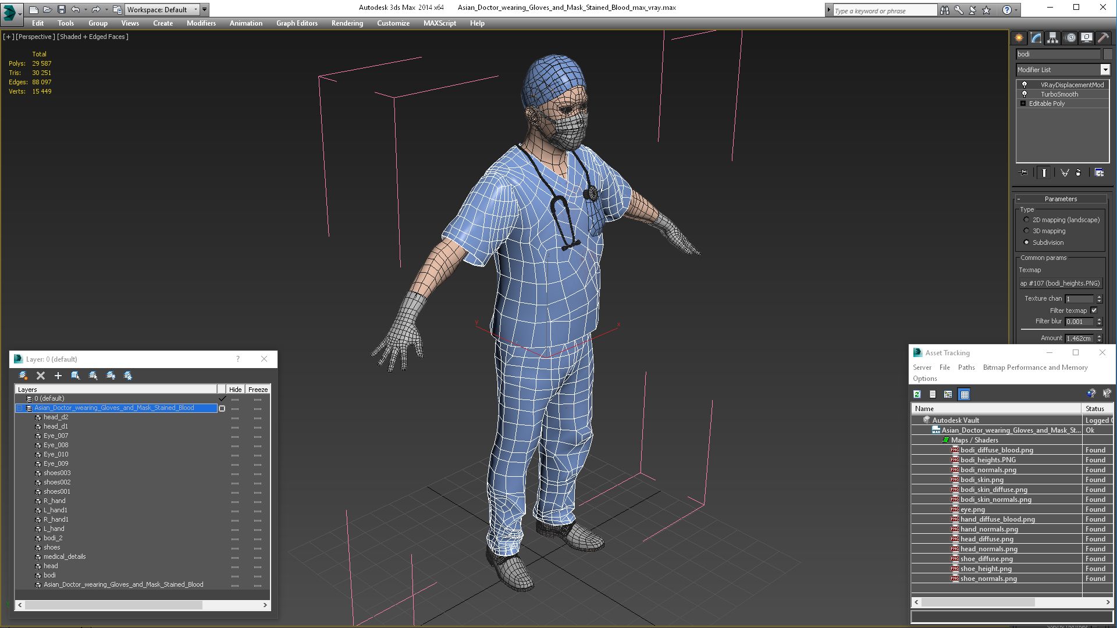Open Redo history dropdown arrow
The width and height of the screenshot is (1117, 628).
click(106, 10)
